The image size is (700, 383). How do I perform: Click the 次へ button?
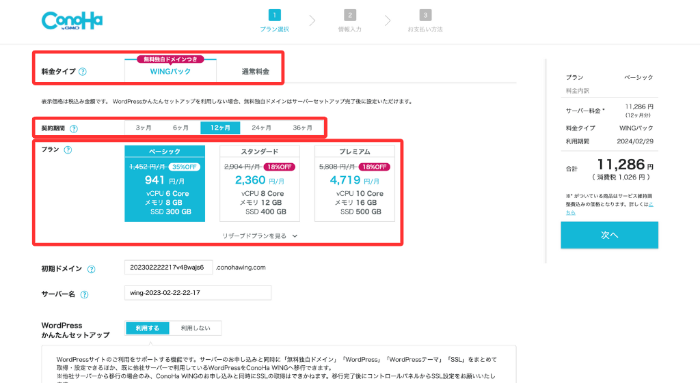pyautogui.click(x=609, y=235)
